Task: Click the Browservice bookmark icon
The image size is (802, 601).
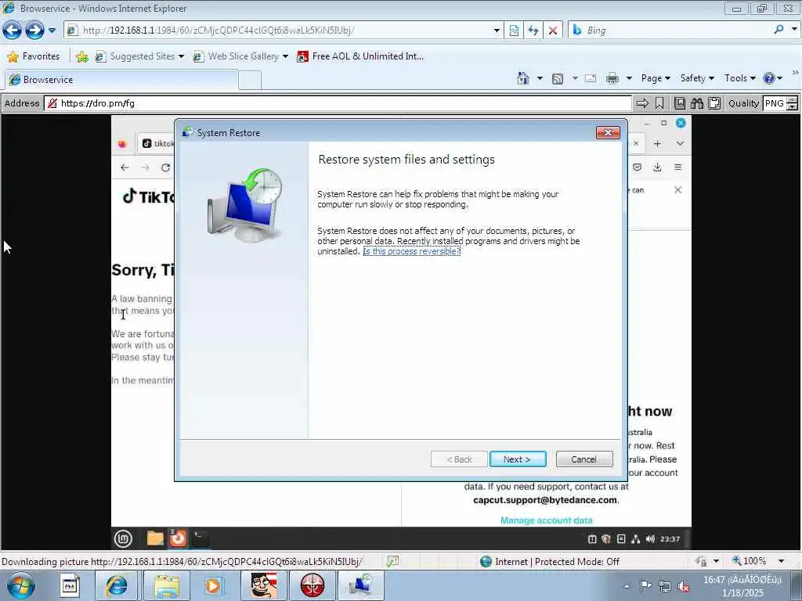Action: pyautogui.click(x=659, y=103)
